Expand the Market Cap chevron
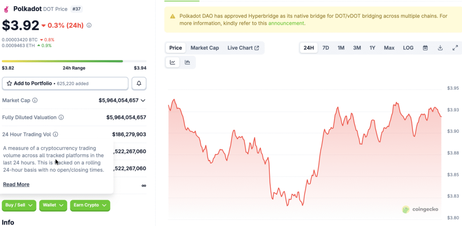The width and height of the screenshot is (462, 226). (x=143, y=100)
